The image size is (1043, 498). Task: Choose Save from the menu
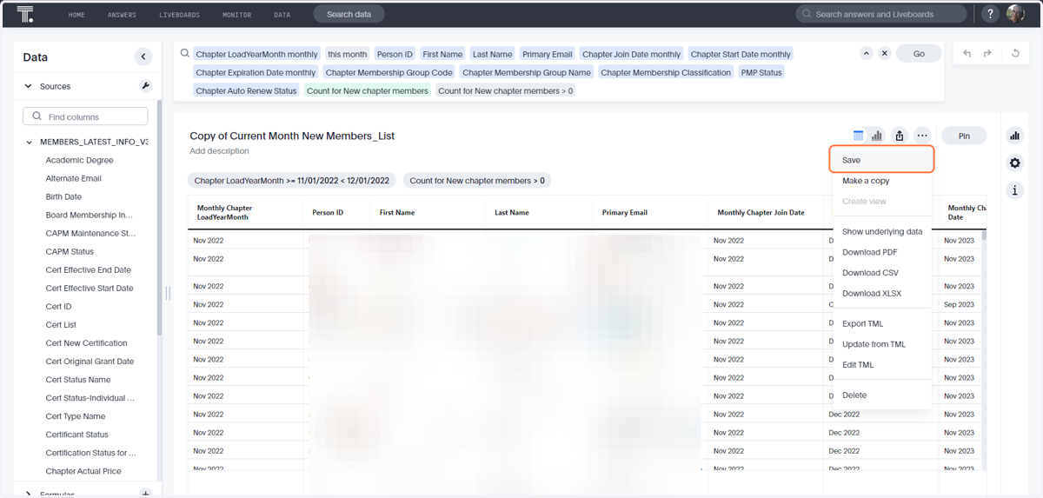click(x=881, y=160)
